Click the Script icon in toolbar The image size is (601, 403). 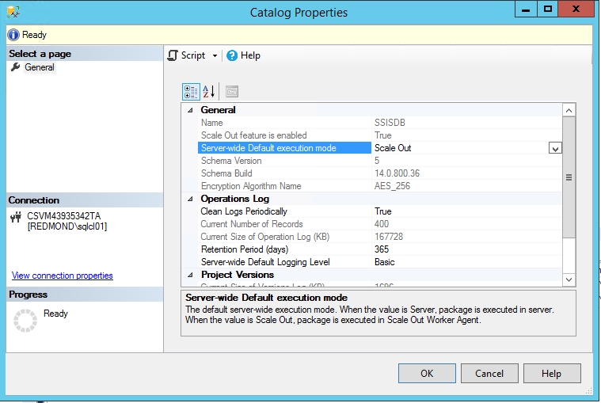[x=173, y=55]
